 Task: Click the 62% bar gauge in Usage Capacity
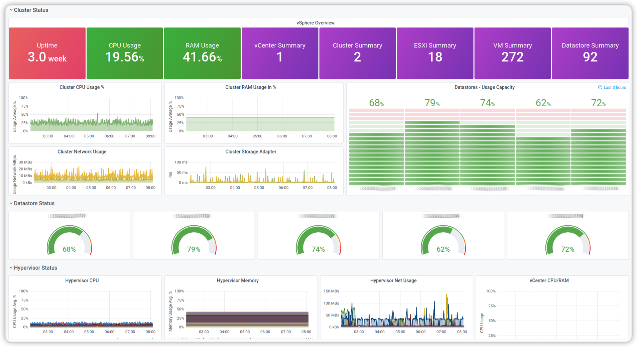[543, 147]
